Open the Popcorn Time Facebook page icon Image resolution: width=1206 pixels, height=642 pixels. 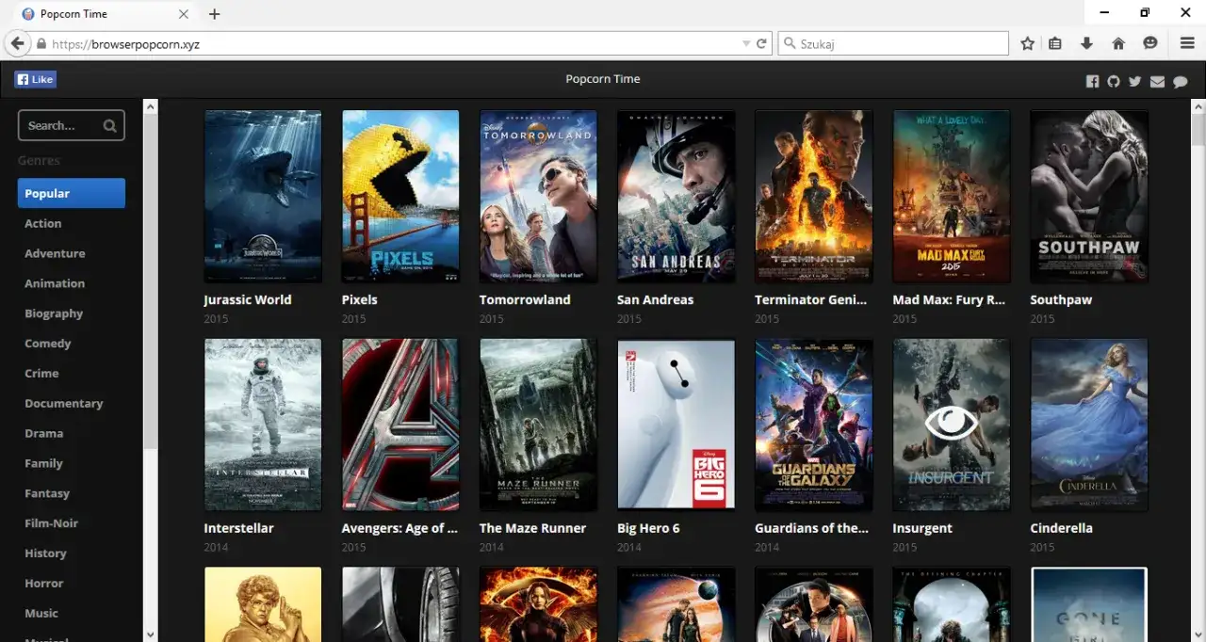coord(1092,82)
